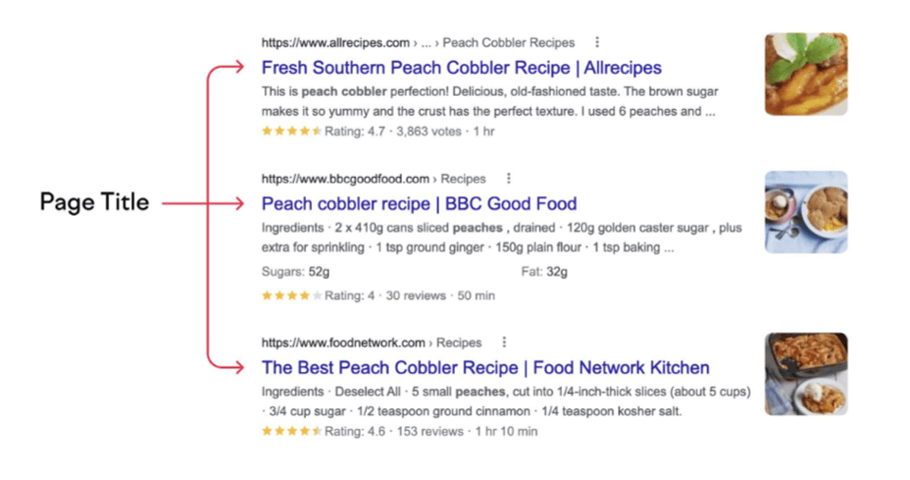Click the BBC Good Food result thumbnail image
Viewport: 910px width, 480px height.
(806, 211)
